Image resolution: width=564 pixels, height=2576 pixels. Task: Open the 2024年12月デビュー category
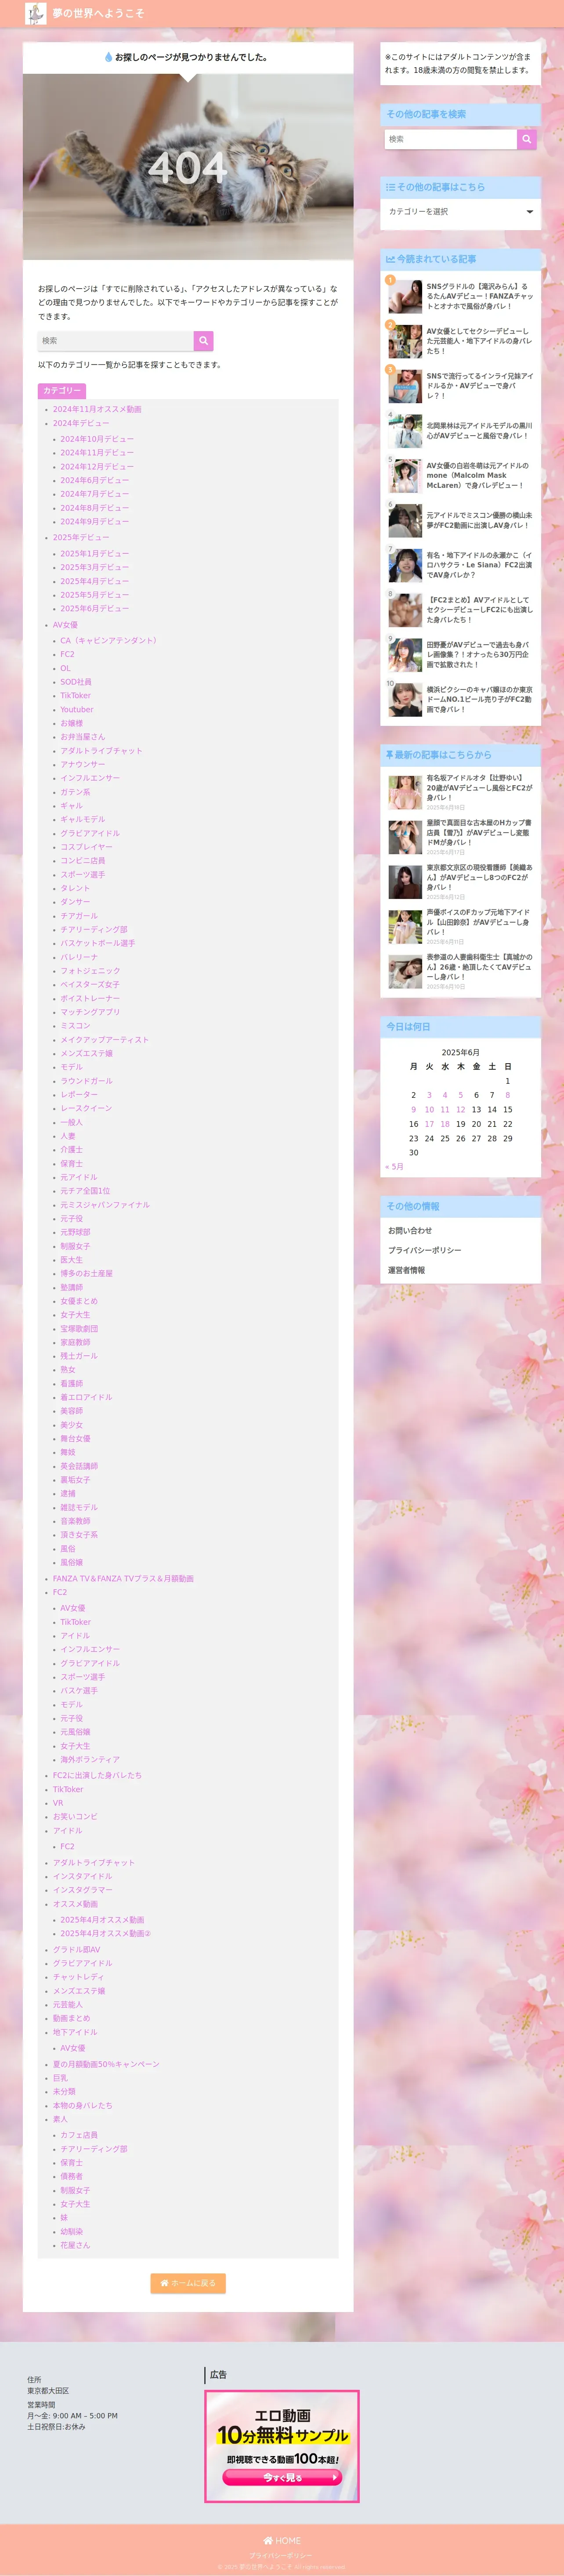point(96,467)
